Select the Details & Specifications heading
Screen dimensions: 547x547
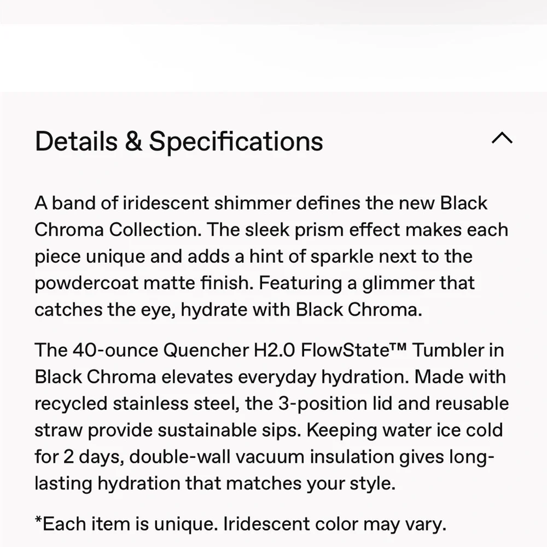tap(179, 141)
